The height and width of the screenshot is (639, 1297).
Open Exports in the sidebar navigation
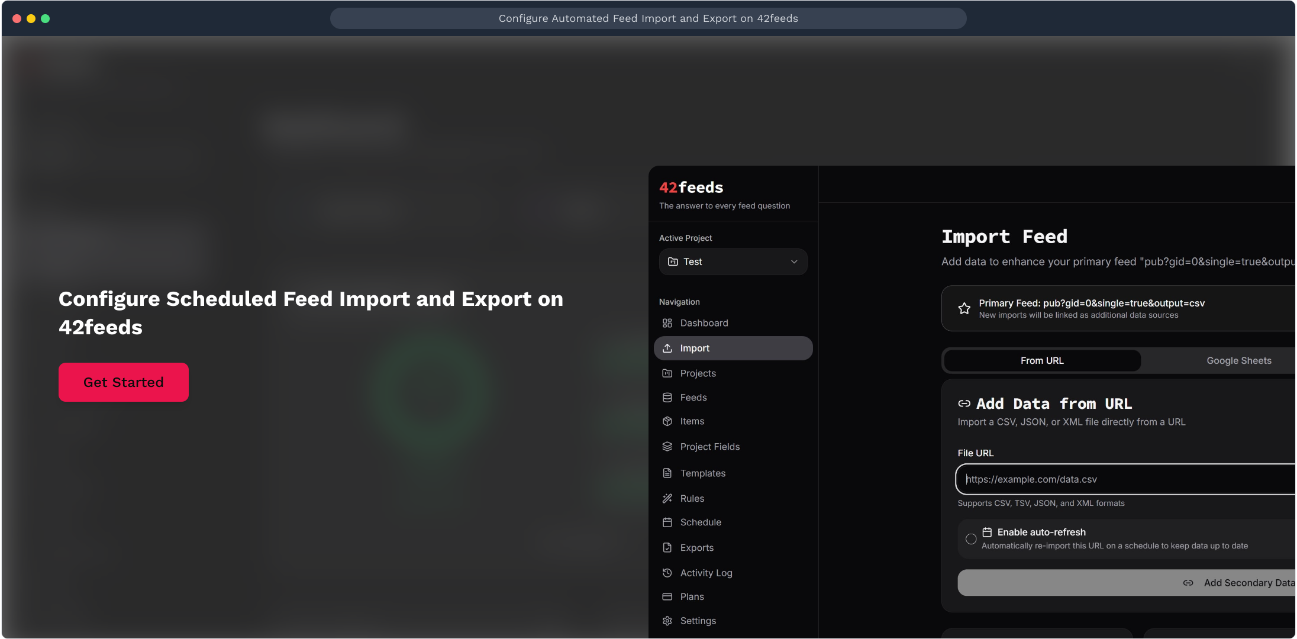[696, 548]
